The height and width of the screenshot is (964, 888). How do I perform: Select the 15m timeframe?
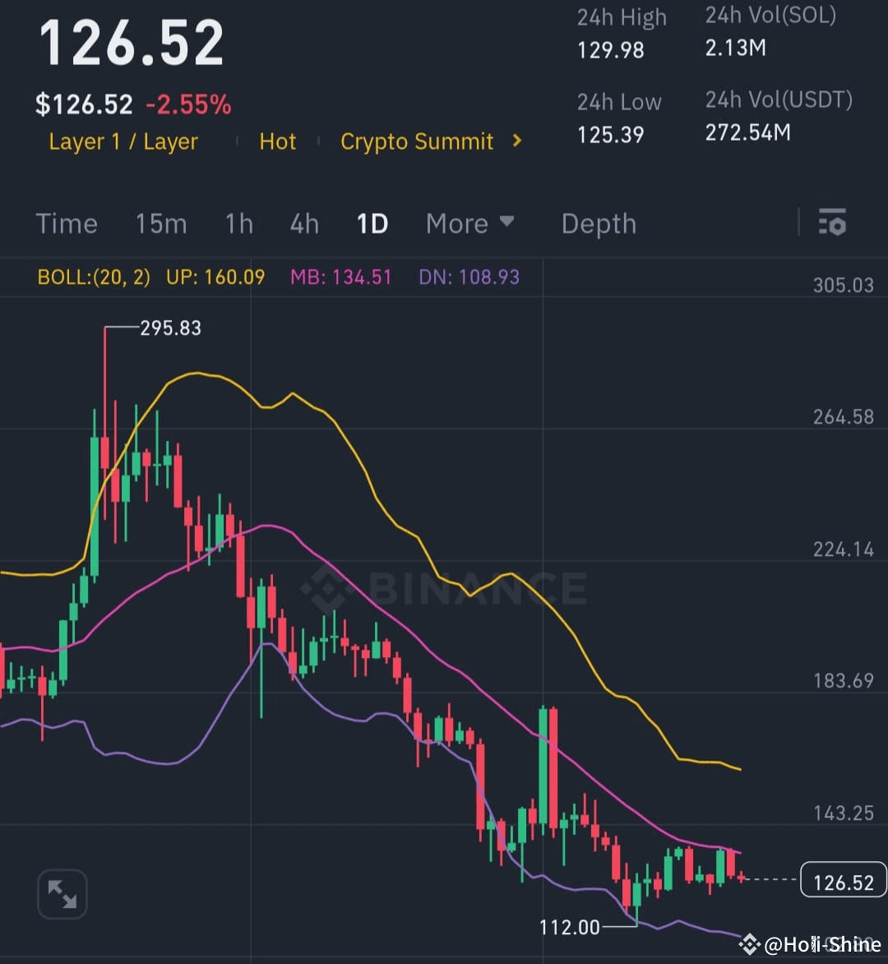pos(161,223)
